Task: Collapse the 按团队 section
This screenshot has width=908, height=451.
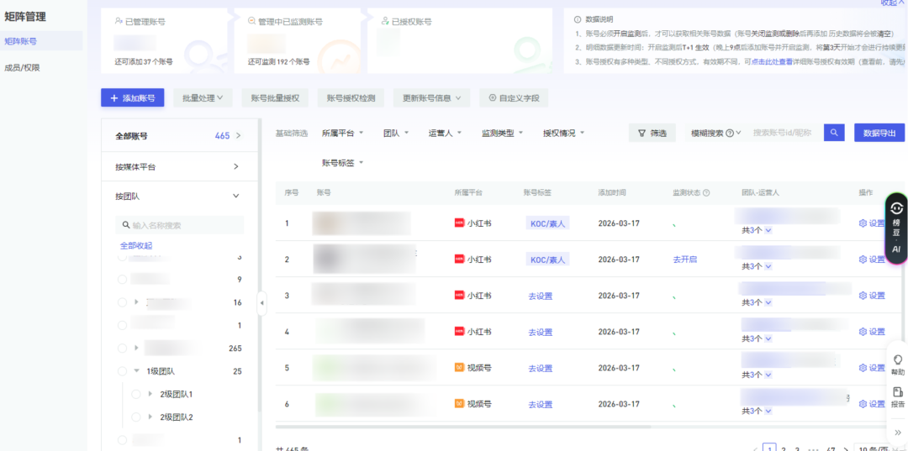Action: 236,197
